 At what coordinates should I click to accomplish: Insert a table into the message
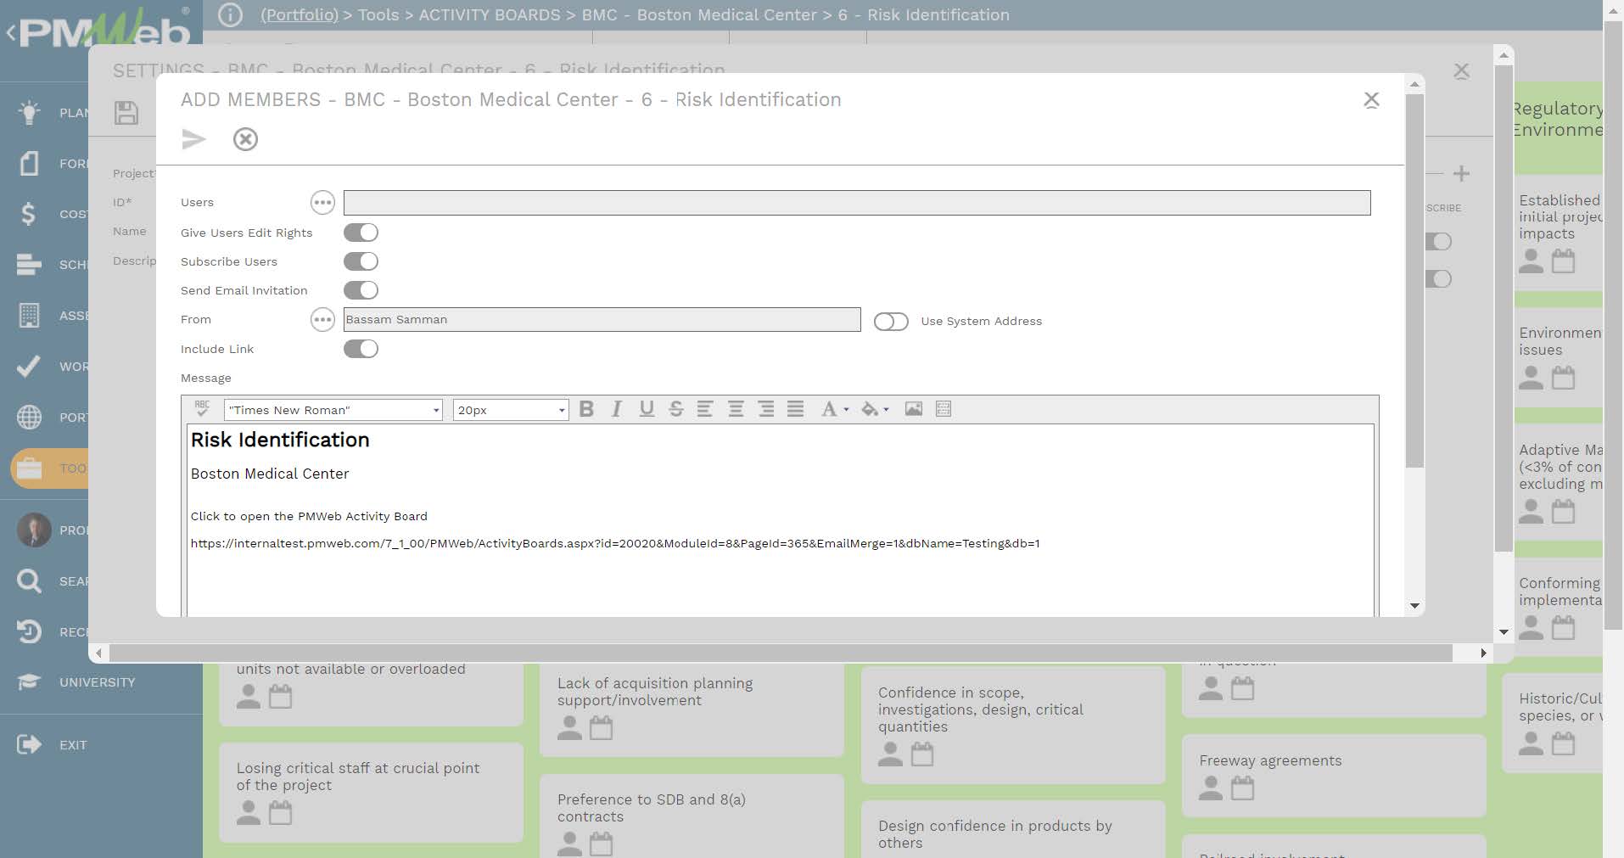(x=944, y=409)
